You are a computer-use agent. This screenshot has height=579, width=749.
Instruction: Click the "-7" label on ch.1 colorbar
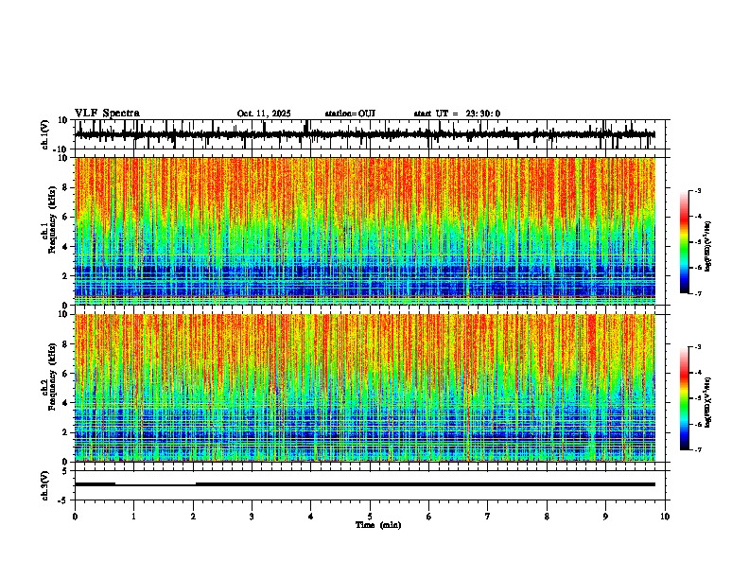[x=698, y=293]
